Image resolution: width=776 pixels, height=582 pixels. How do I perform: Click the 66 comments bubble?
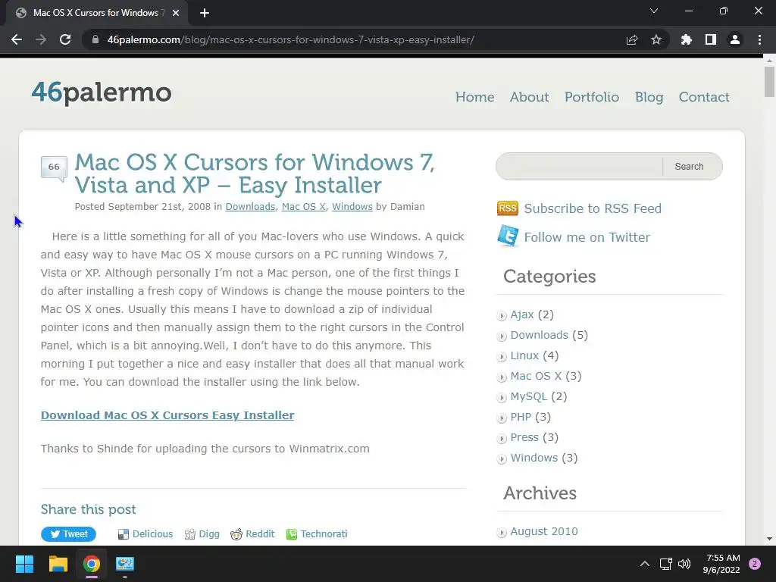pos(54,168)
